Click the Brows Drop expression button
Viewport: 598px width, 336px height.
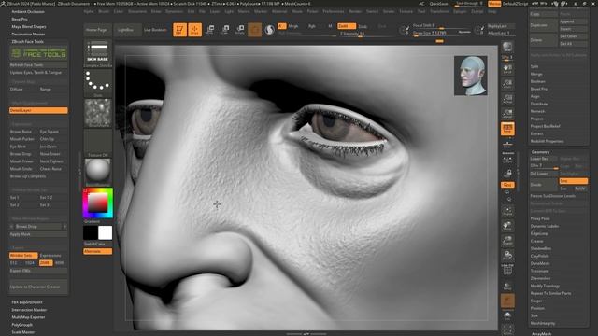[x=21, y=154]
